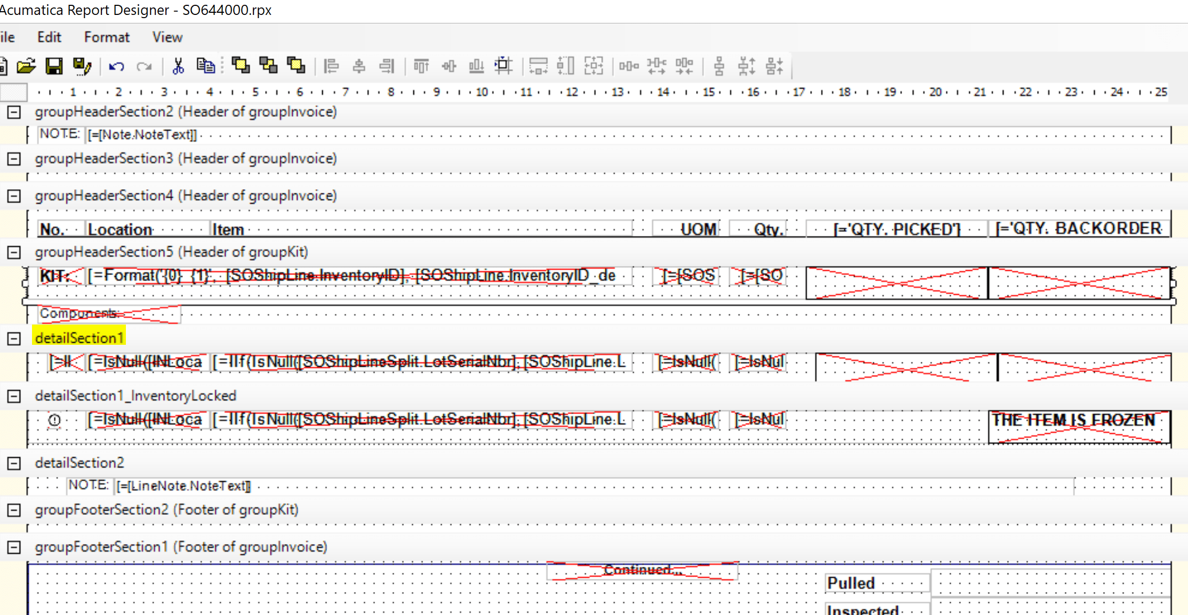Image resolution: width=1188 pixels, height=615 pixels.
Task: Align selected elements to the left
Action: [x=331, y=66]
